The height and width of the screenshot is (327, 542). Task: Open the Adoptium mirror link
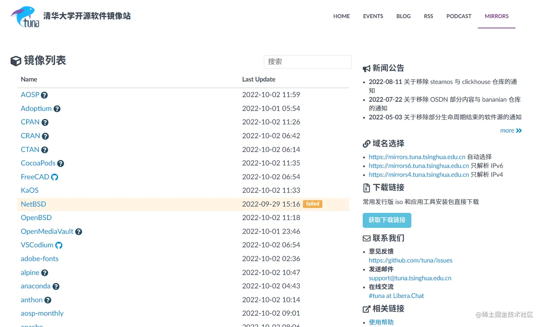(x=36, y=108)
